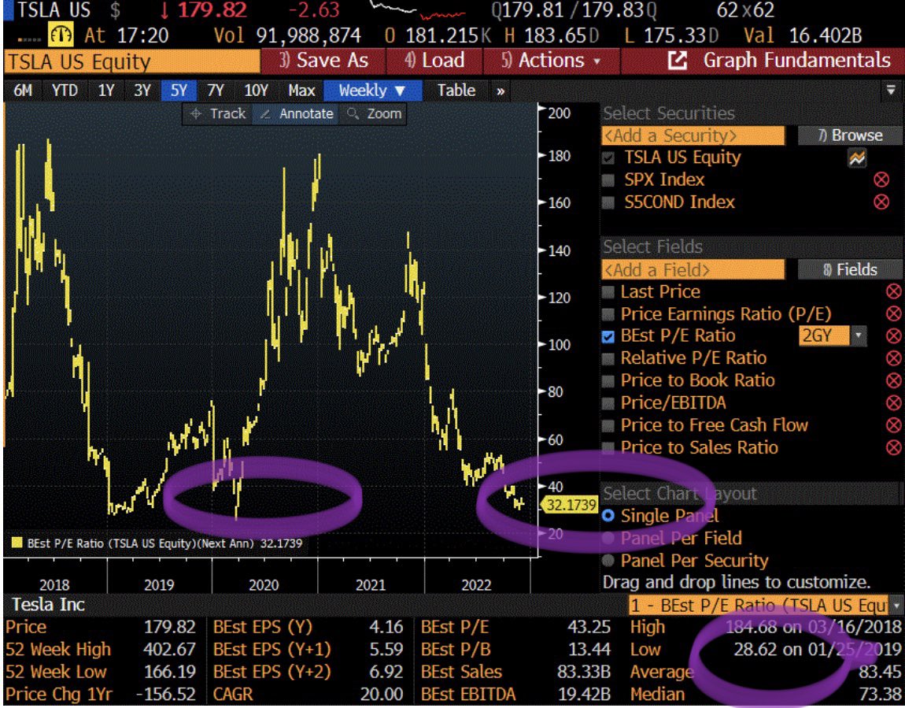
Task: Select the 5Y range tab
Action: pos(179,91)
